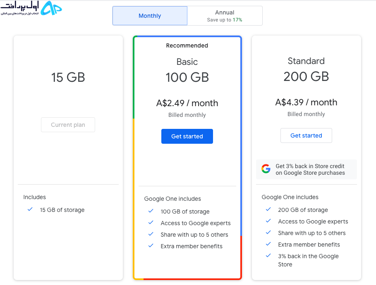The height and width of the screenshot is (285, 376).
Task: Click checkmark beside 15 GB of storage
Action: (x=30, y=209)
